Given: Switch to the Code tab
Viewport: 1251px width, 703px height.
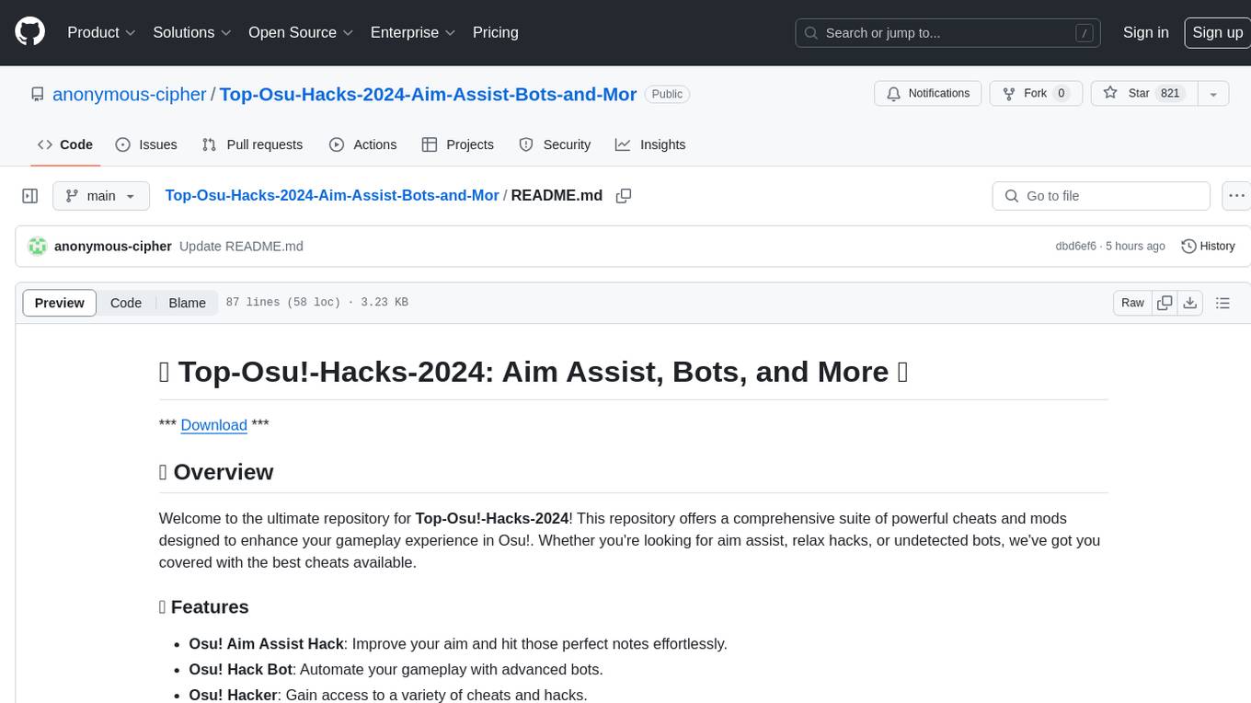Looking at the screenshot, I should pos(64,144).
